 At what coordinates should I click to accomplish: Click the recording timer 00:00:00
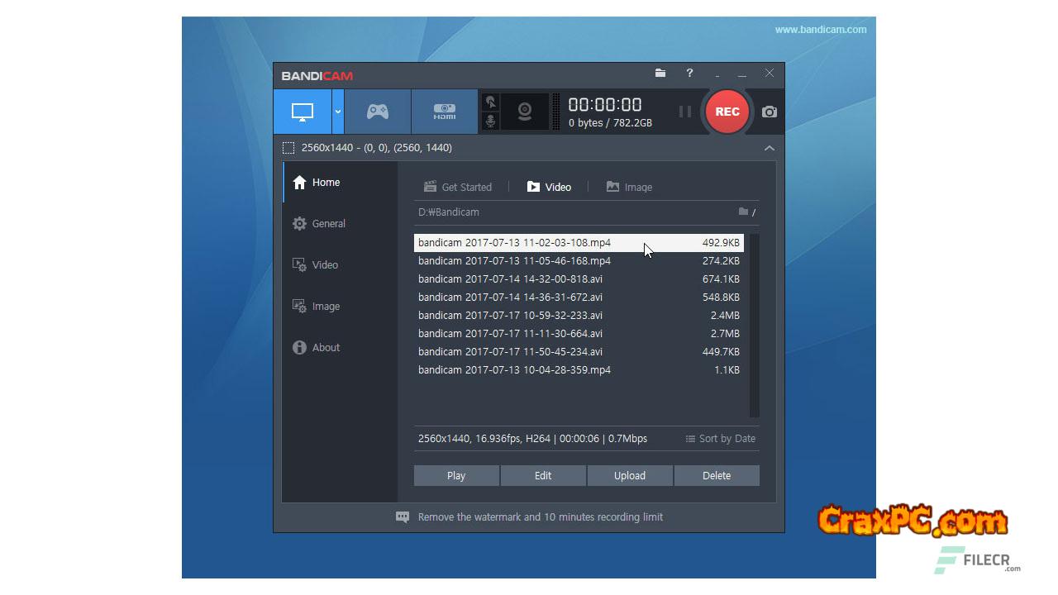coord(605,104)
